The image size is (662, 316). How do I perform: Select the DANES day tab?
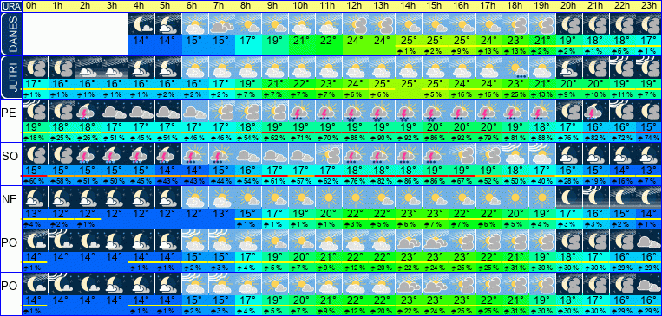(x=10, y=34)
